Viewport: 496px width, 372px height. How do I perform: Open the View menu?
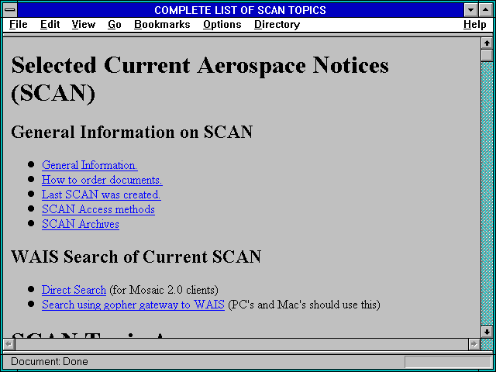click(84, 24)
